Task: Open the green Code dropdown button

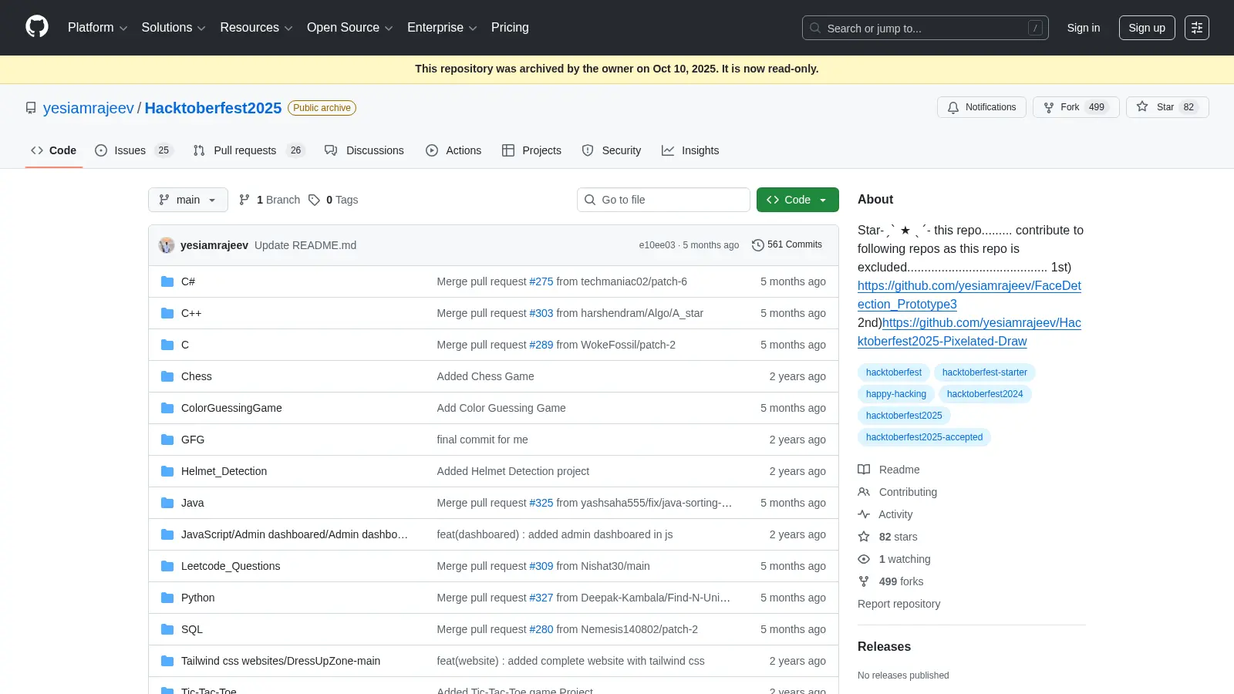Action: point(797,200)
